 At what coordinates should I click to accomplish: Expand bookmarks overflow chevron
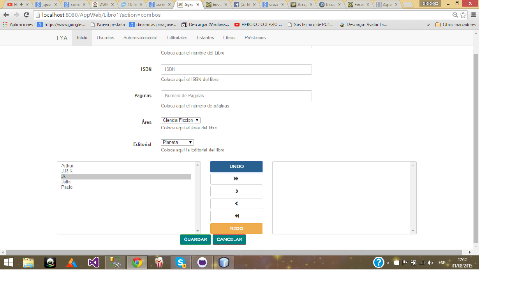428,25
